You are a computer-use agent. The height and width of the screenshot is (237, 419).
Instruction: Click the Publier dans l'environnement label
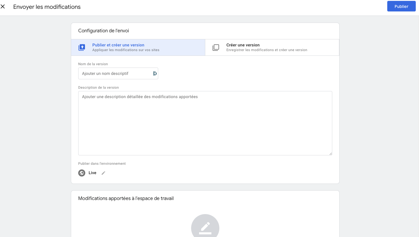point(102,164)
